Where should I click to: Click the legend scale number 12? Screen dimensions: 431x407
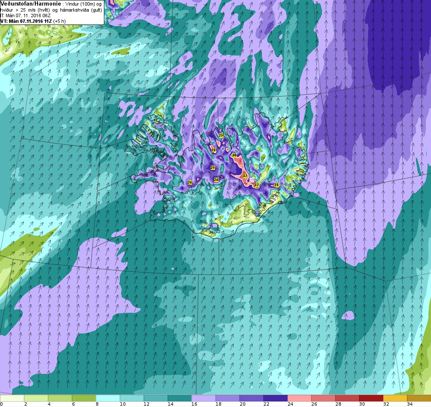[x=146, y=404]
